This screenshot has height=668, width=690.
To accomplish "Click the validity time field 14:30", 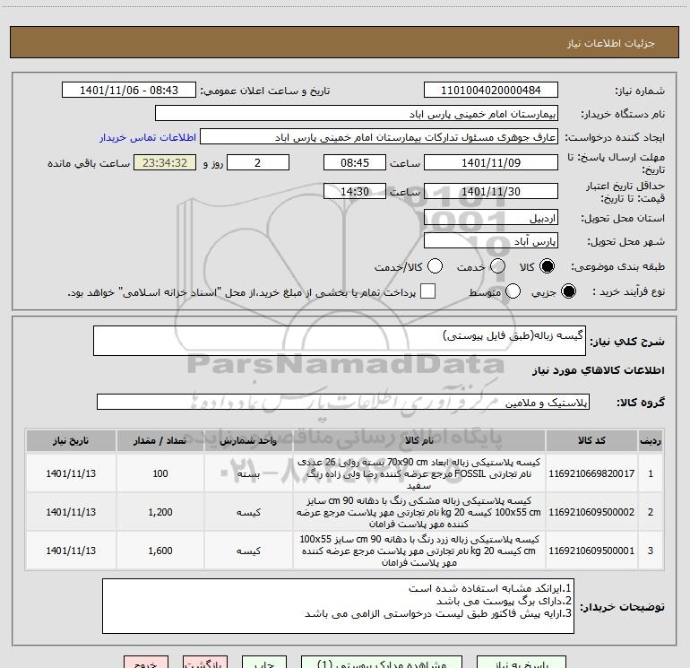I will 355,191.
